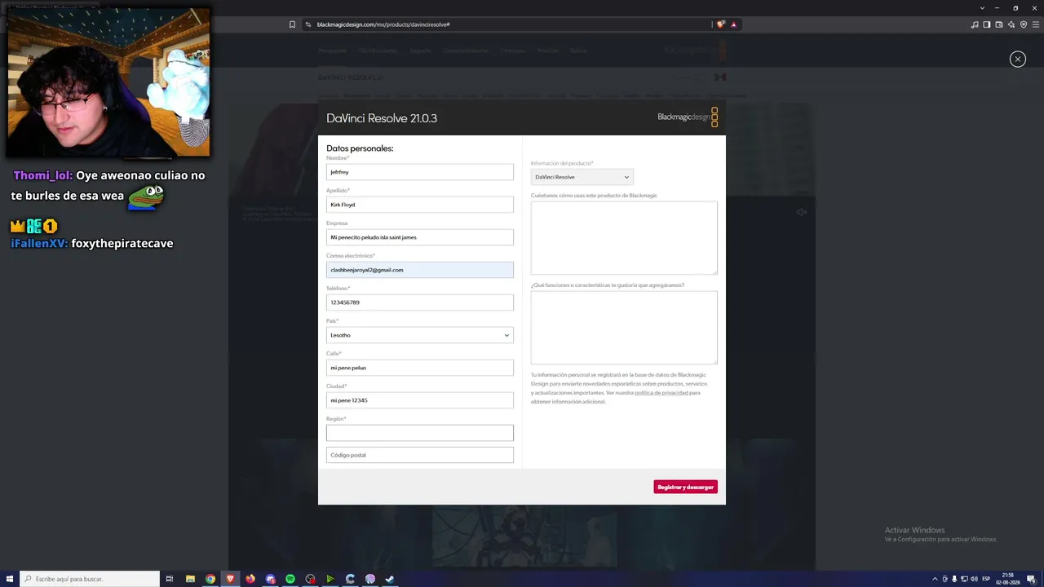Open the País dropdown showing Lesotho
Screen dimensions: 1044x587
click(420, 335)
